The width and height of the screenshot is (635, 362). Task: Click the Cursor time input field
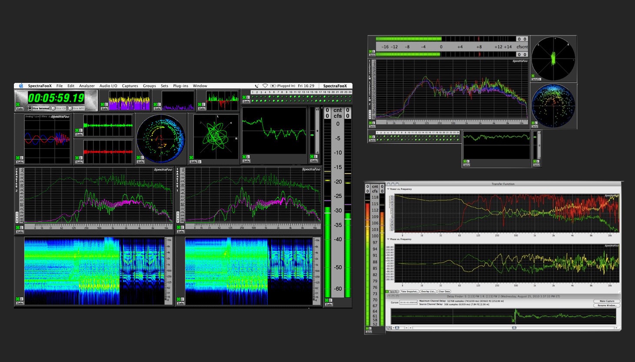tap(408, 303)
